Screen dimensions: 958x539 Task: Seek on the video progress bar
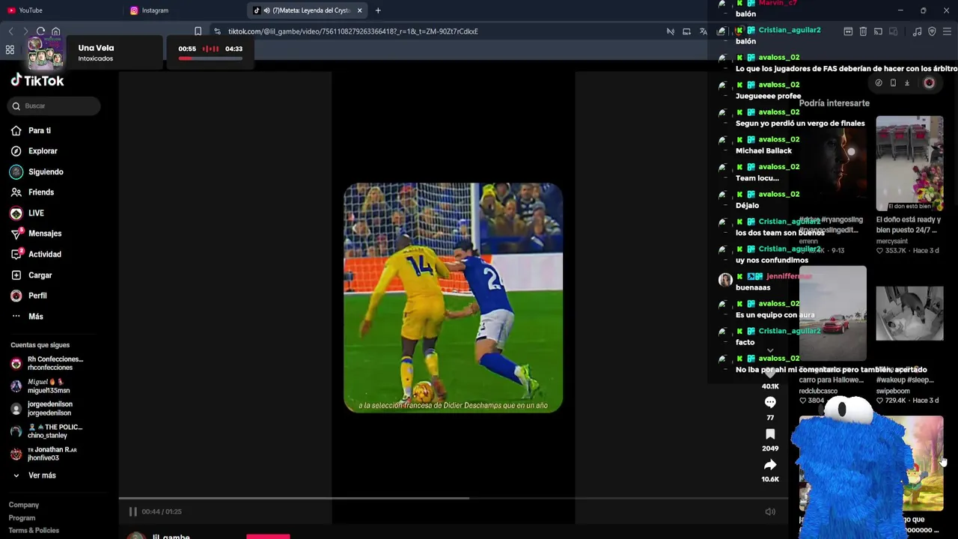pos(453,499)
